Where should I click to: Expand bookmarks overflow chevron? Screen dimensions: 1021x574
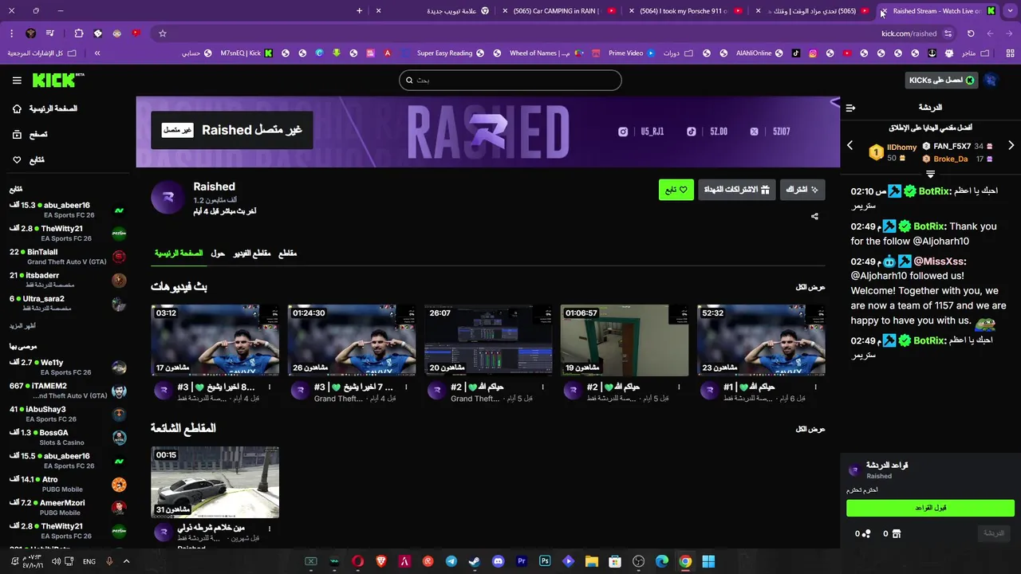[x=97, y=53]
